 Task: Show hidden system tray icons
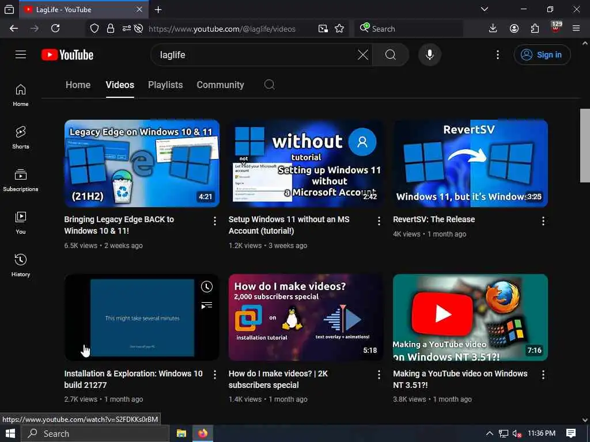coord(490,434)
